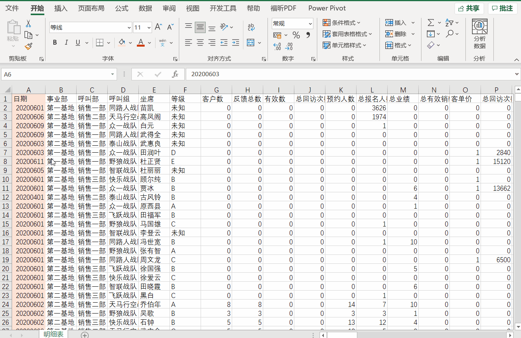Click Sort and Filter icon
The height and width of the screenshot is (338, 521).
tap(449, 23)
